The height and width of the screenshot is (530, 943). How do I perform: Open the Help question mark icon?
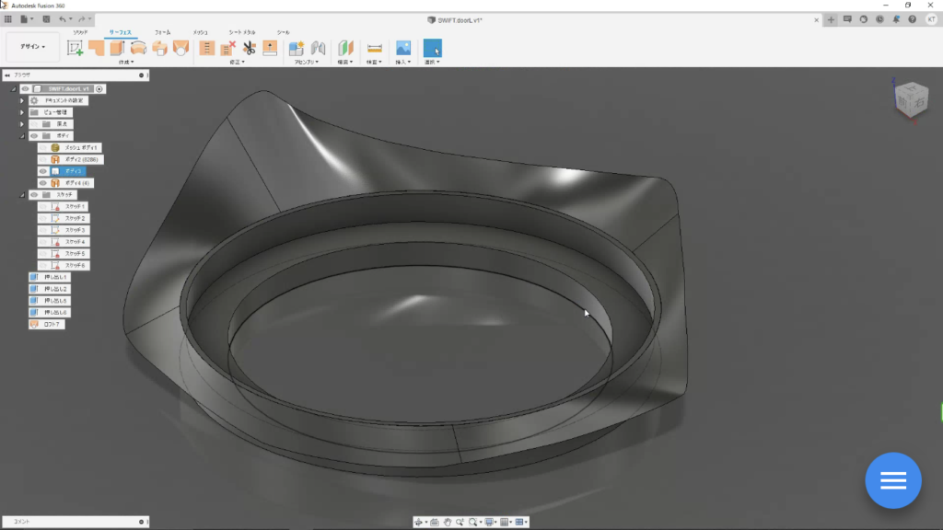click(x=913, y=19)
